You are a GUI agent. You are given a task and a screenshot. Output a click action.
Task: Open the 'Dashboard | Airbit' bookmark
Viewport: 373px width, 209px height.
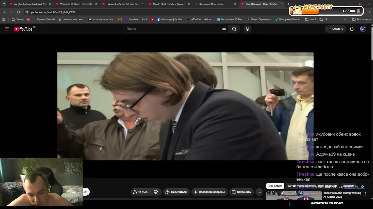(136, 19)
